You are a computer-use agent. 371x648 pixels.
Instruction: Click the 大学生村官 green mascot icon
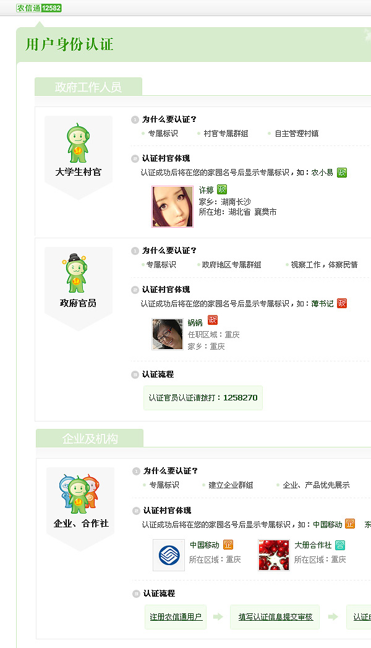[x=78, y=143]
